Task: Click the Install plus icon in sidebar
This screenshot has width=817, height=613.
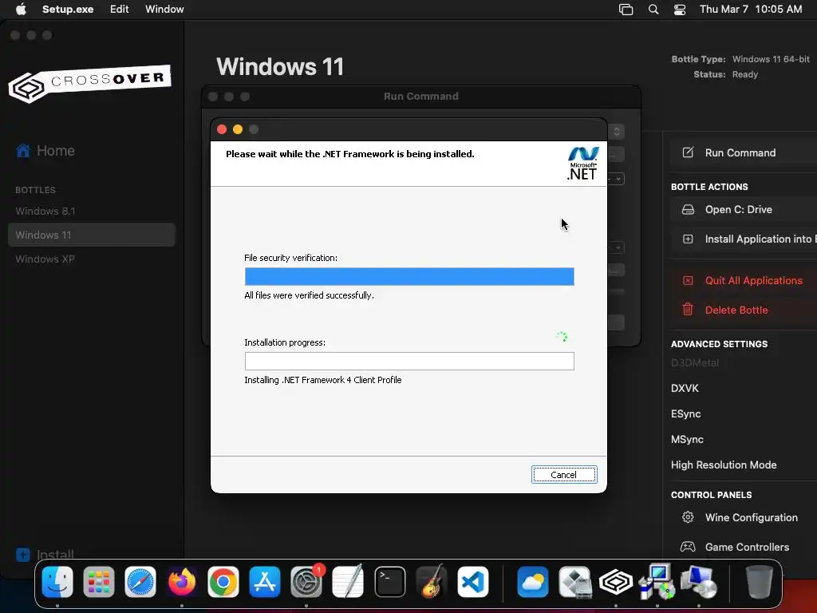Action: [23, 554]
